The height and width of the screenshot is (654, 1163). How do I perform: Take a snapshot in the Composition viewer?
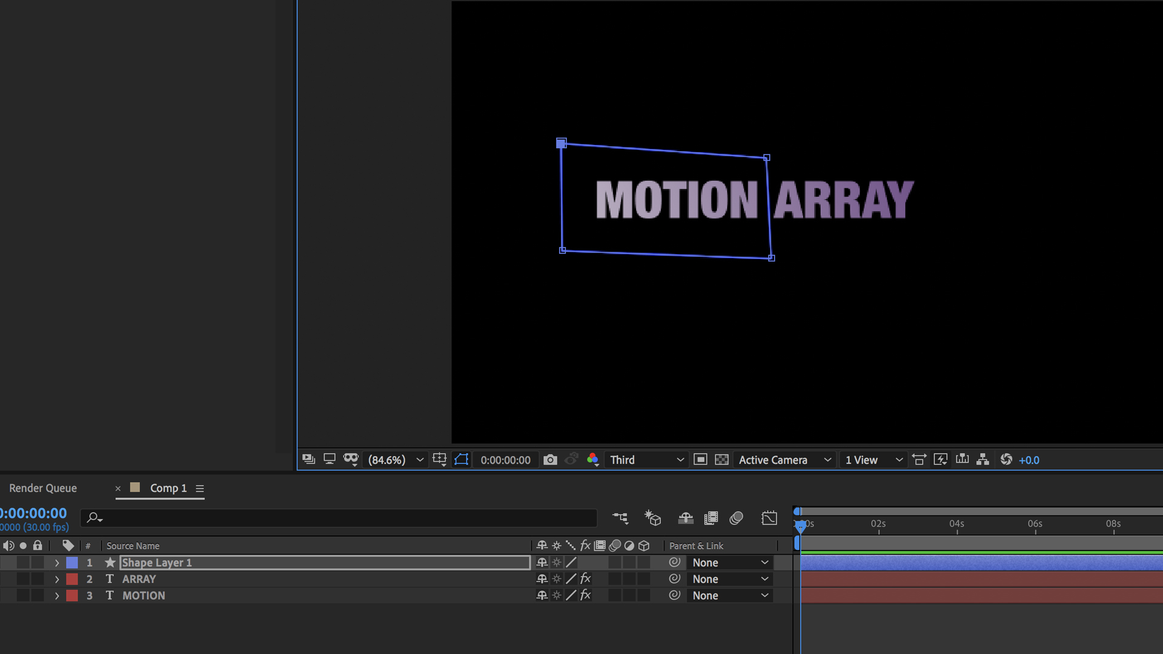550,460
